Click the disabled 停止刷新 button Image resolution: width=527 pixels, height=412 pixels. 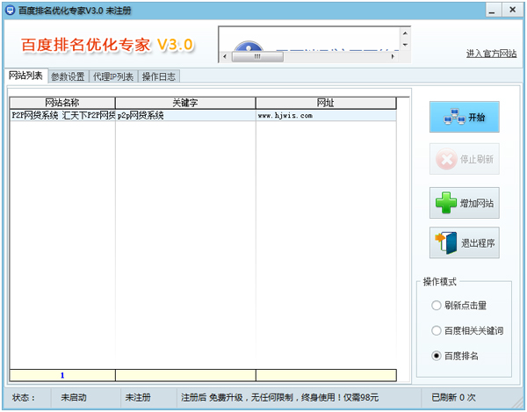(x=464, y=159)
